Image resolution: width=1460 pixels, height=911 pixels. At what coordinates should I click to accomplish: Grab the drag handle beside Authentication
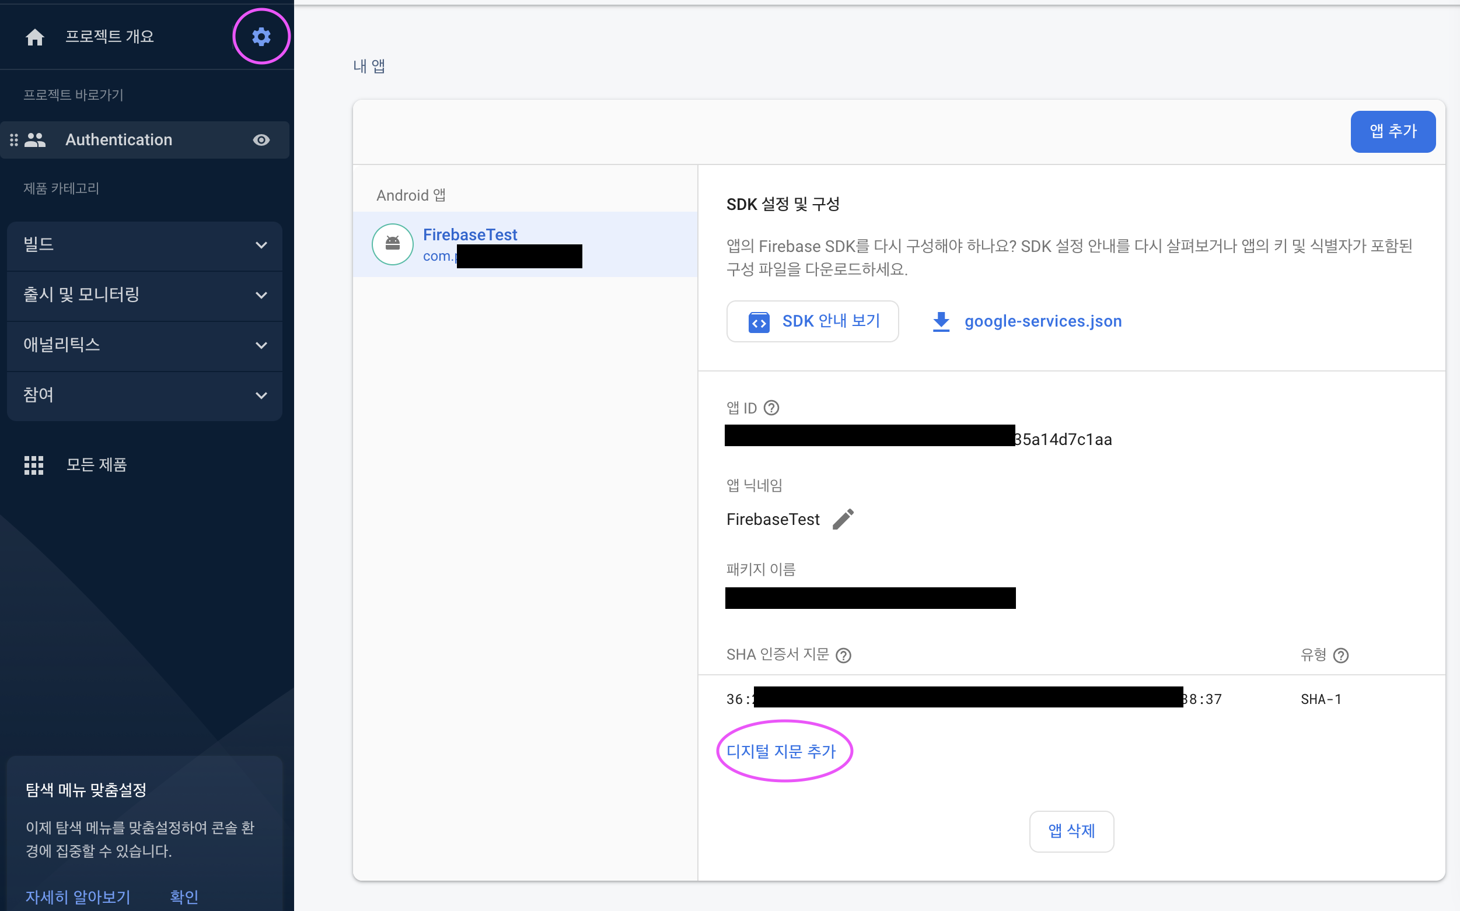(14, 140)
